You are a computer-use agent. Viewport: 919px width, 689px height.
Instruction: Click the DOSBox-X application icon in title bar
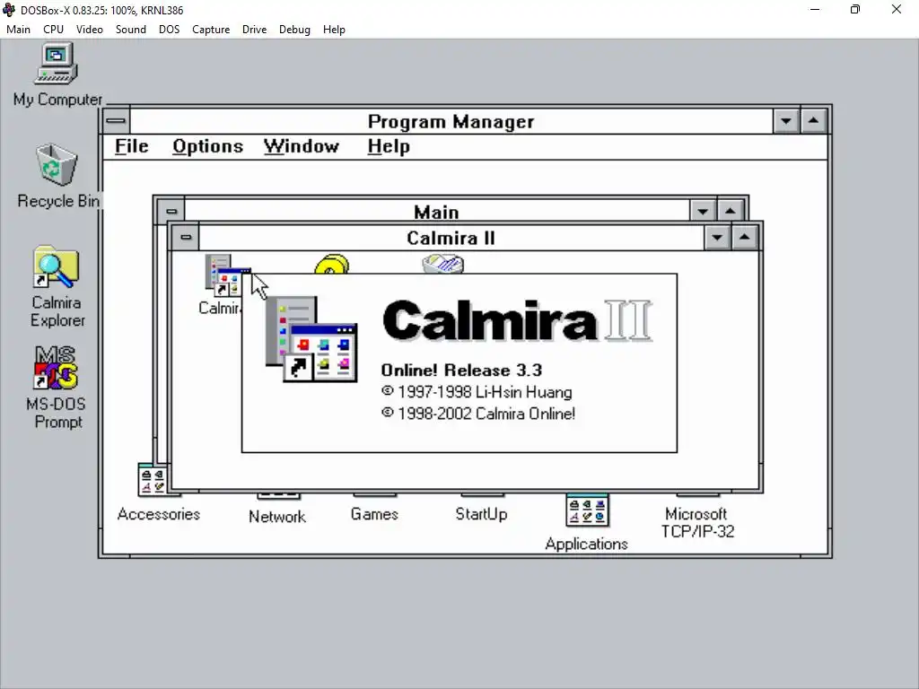pos(9,9)
